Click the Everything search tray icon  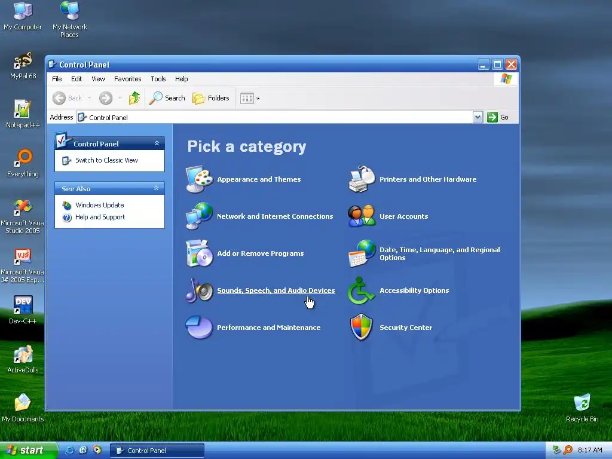568,450
